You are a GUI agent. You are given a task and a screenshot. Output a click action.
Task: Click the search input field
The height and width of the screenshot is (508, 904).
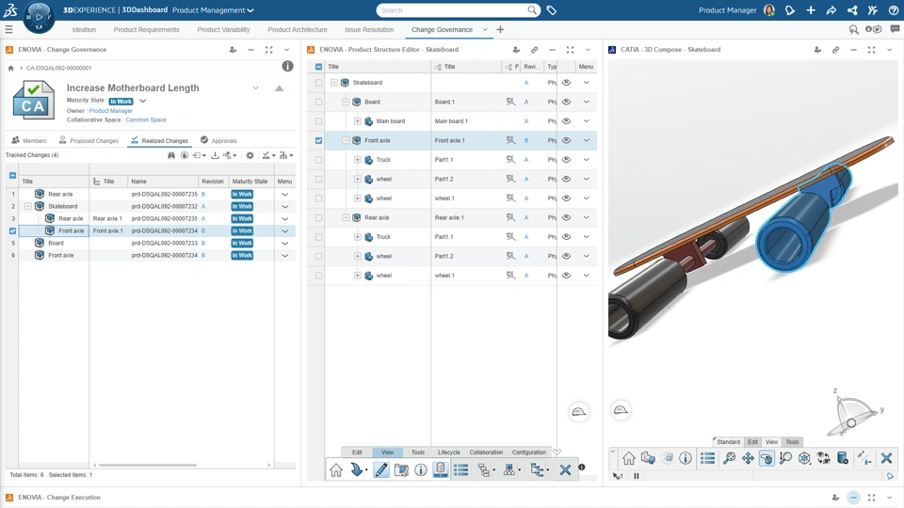(453, 10)
